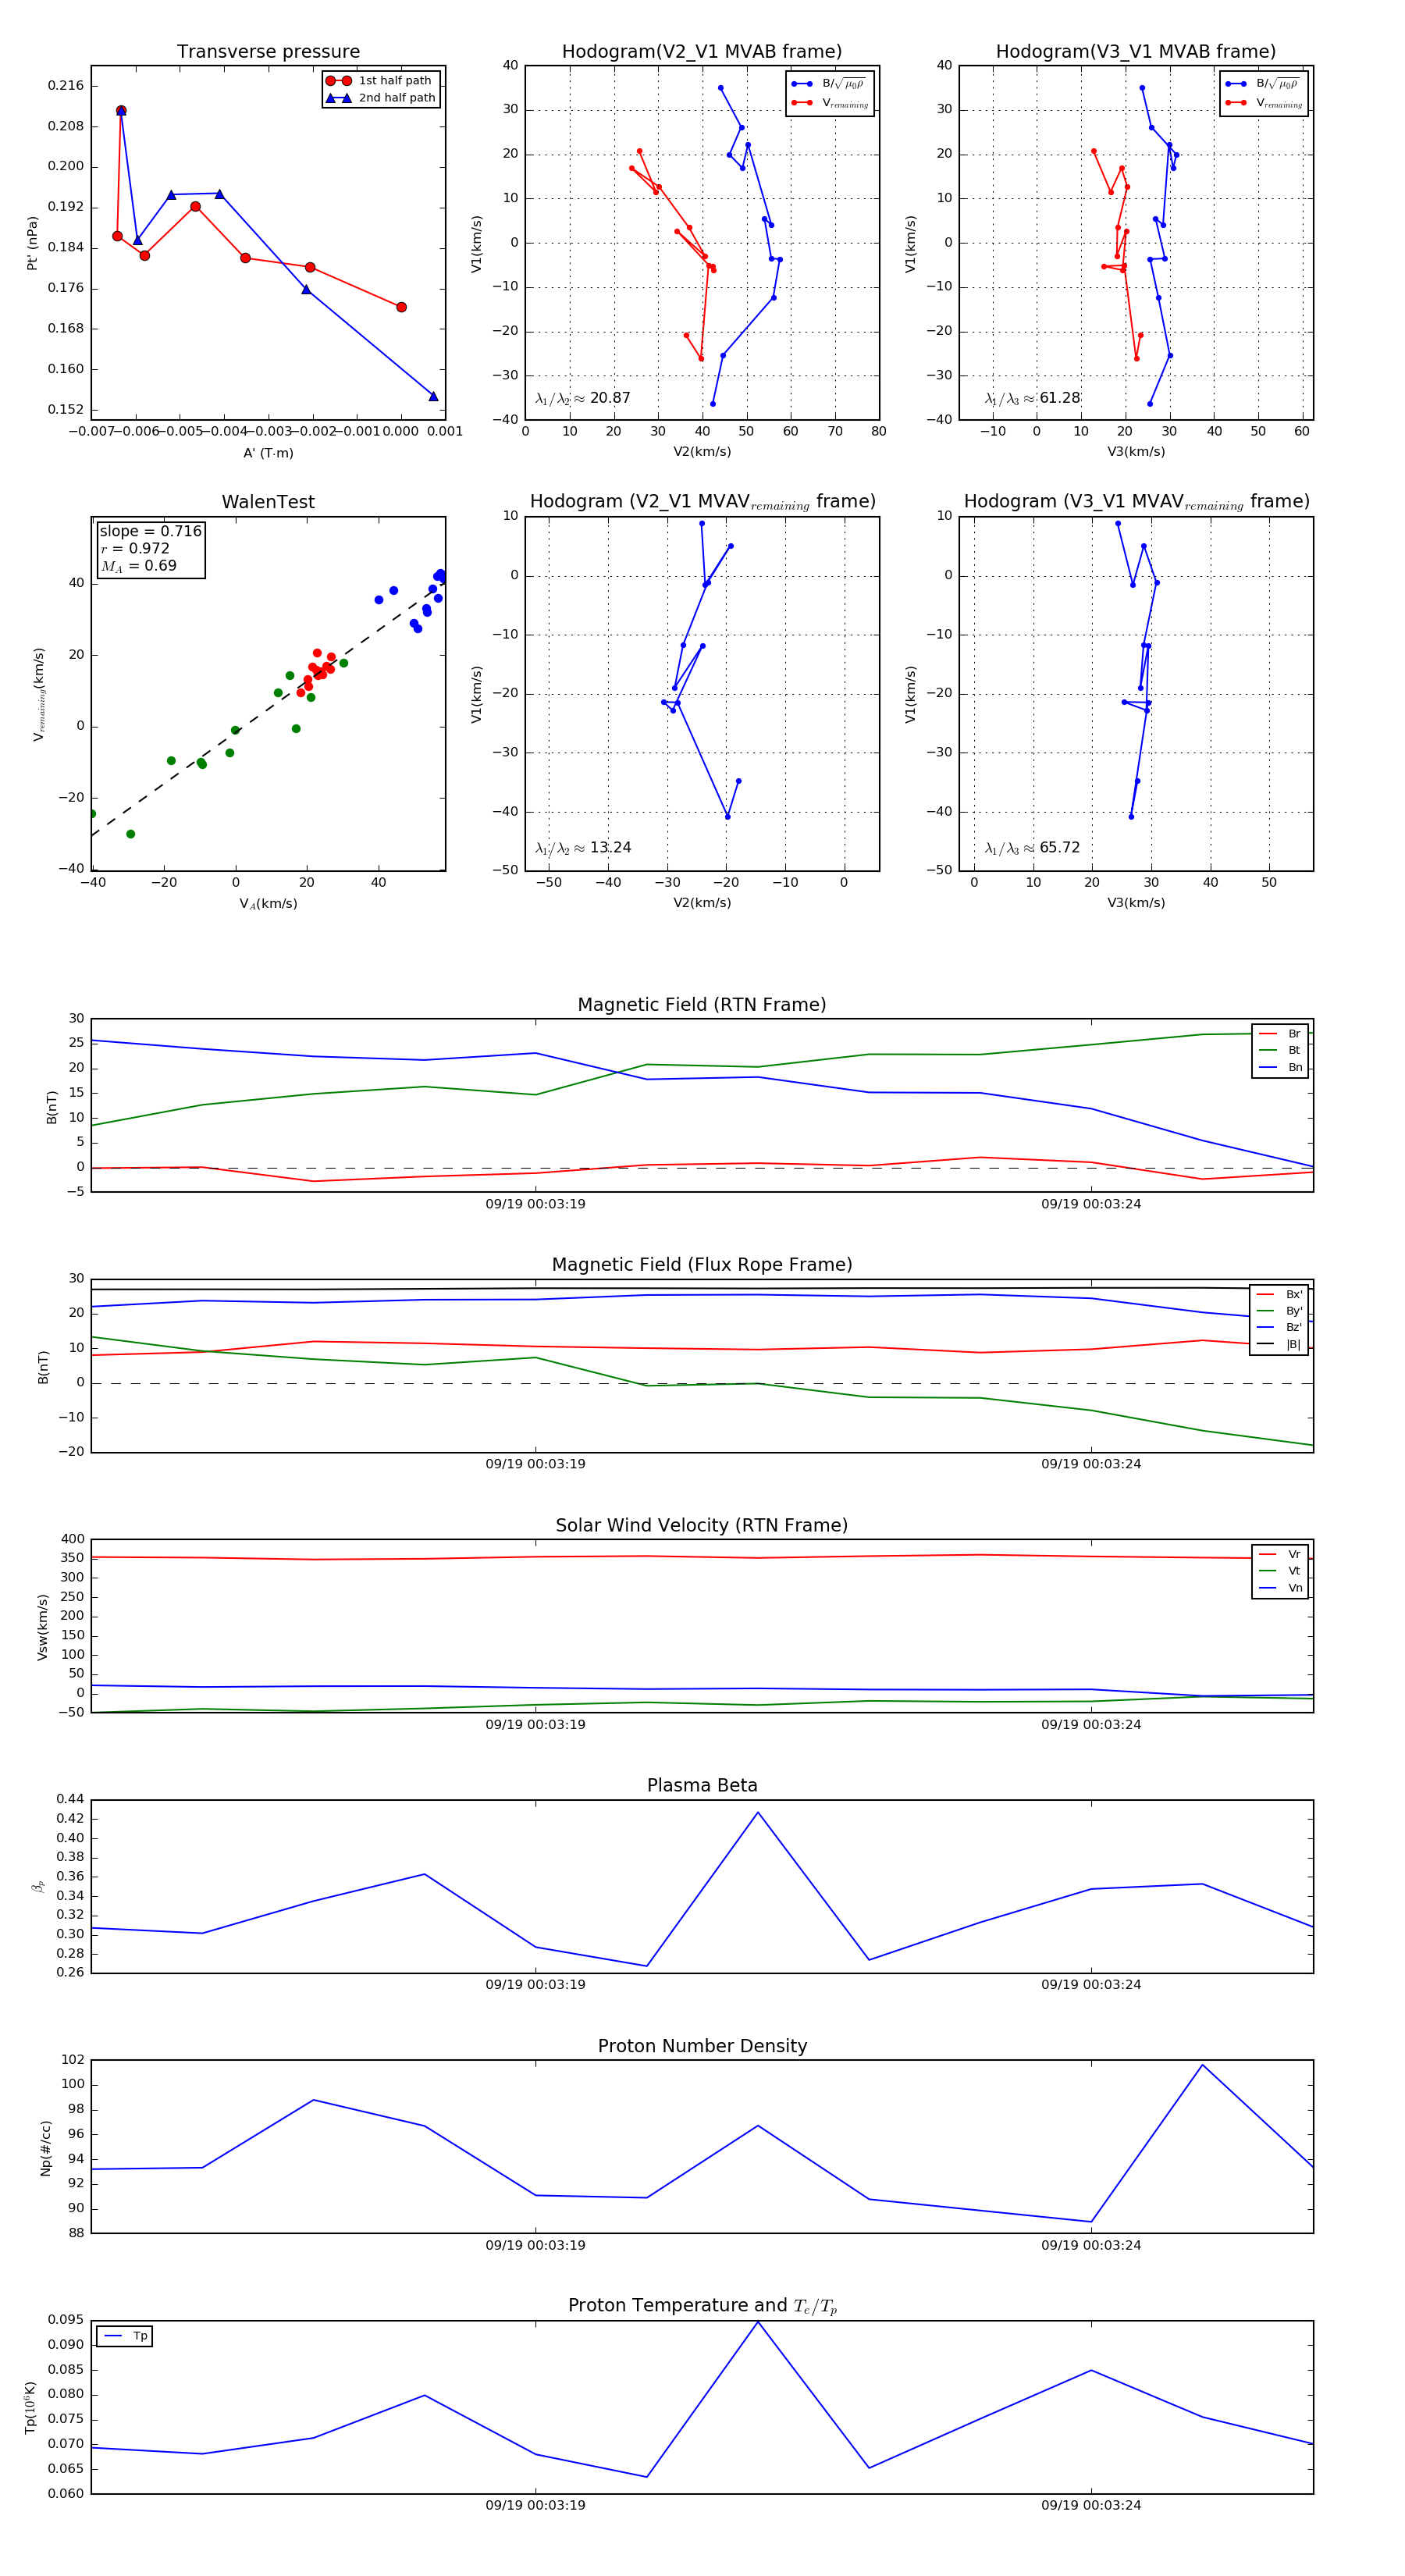Click the 'Magnetic Field (Flux Rope Frame)' title

pyautogui.click(x=702, y=1265)
